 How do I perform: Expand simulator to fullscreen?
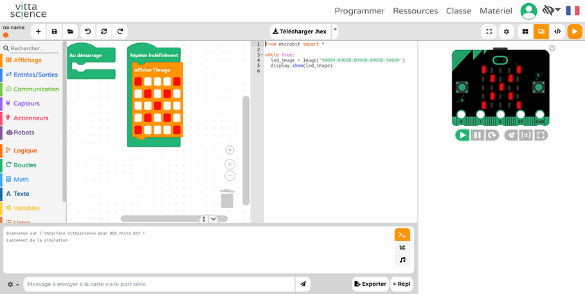(541, 135)
